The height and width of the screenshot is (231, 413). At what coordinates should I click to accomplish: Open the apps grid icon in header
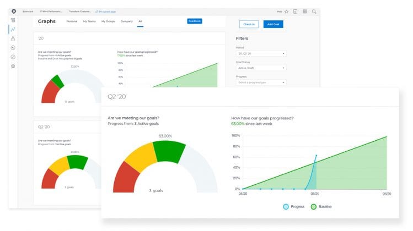coord(305,12)
